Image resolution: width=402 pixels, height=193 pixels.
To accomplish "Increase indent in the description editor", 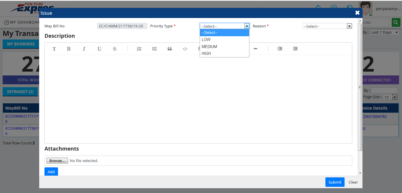I will click(280, 49).
